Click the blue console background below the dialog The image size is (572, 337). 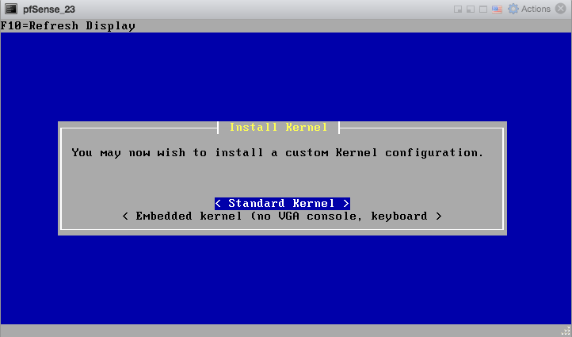(x=285, y=278)
